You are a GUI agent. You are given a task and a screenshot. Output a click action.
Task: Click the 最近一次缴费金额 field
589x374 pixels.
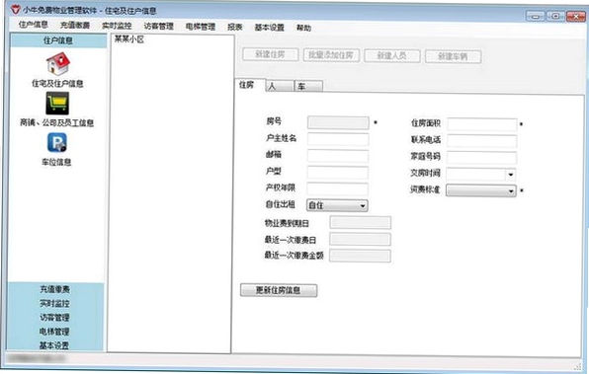(x=361, y=256)
